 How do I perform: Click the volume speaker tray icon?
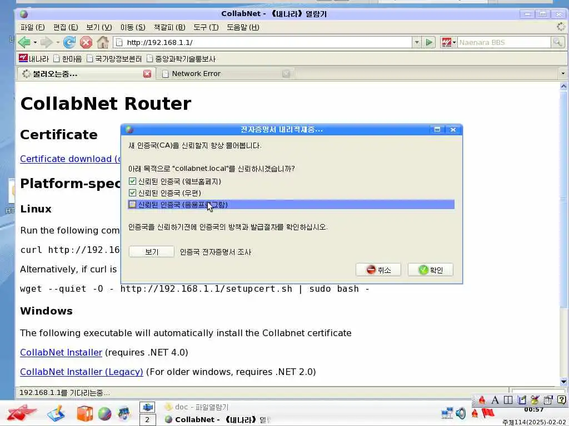[x=461, y=413]
